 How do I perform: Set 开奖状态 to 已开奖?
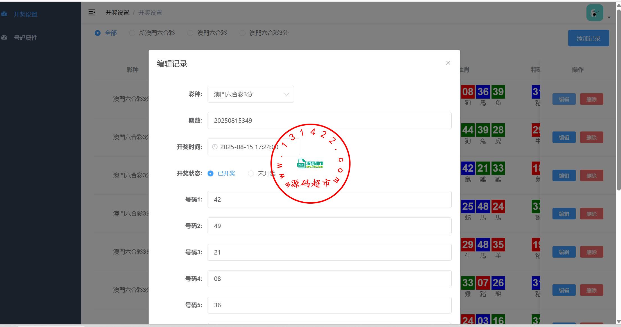click(x=210, y=174)
